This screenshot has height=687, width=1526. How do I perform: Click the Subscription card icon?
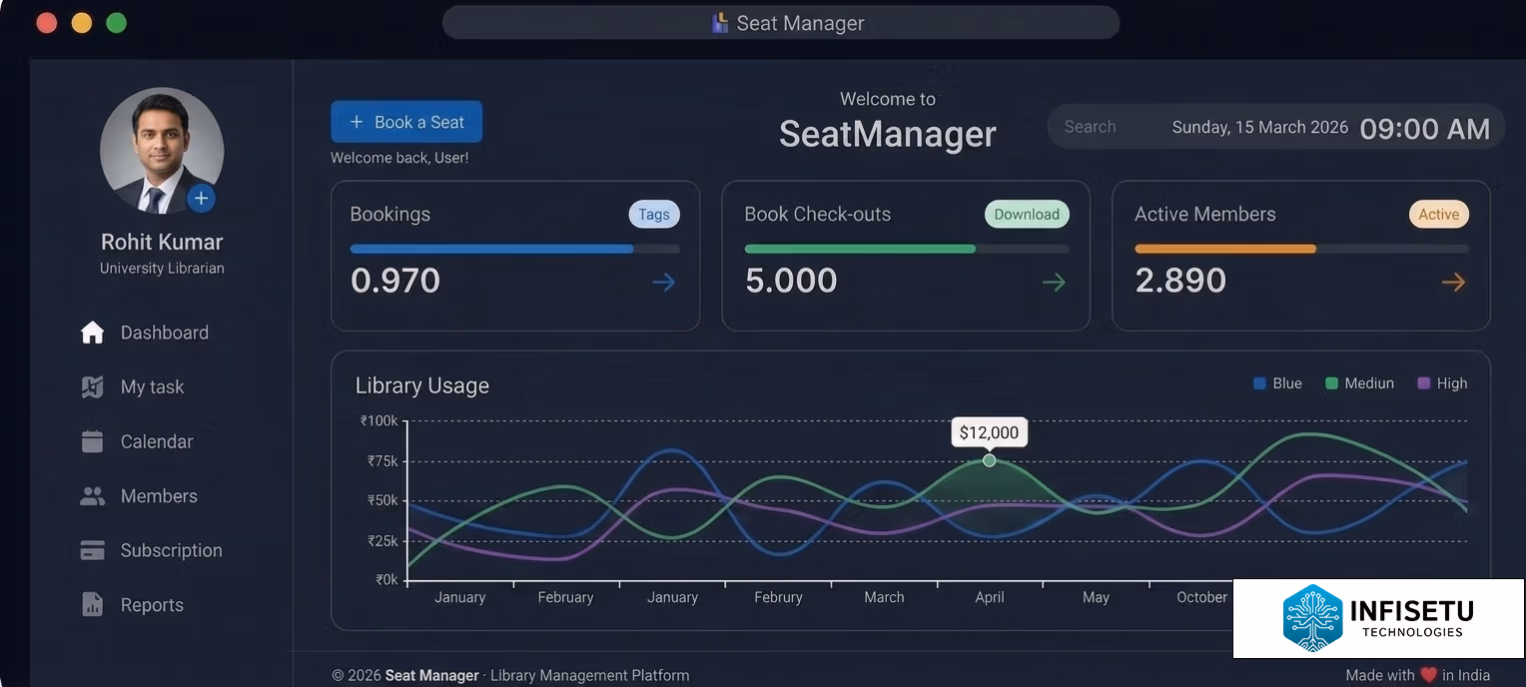pyautogui.click(x=92, y=550)
